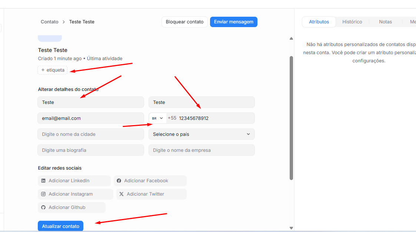
Task: Open the BR country code dropdown
Action: point(157,118)
